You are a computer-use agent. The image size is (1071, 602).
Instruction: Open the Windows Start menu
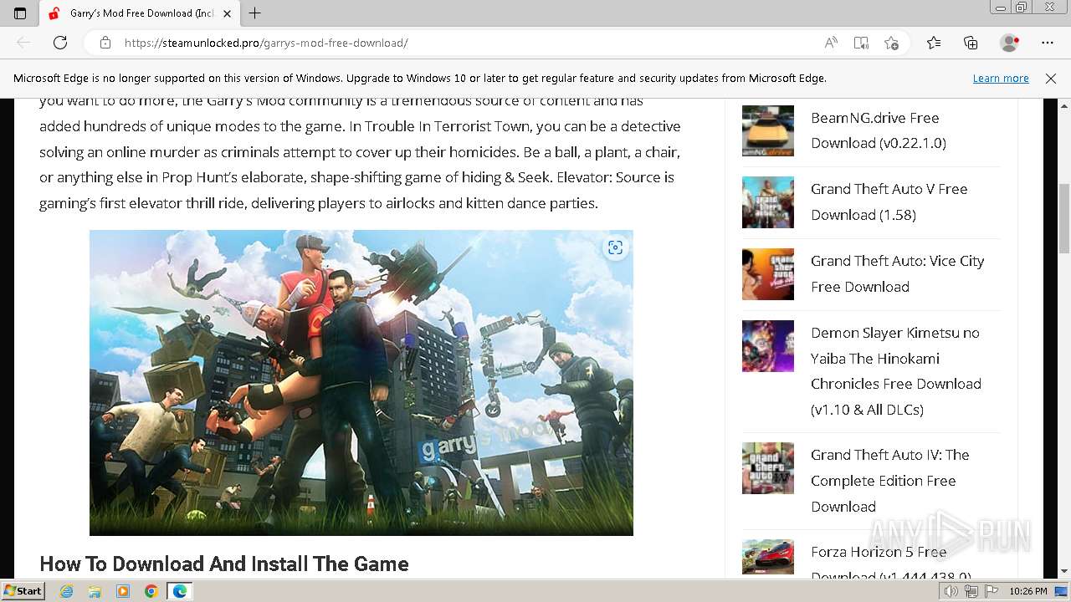[23, 590]
